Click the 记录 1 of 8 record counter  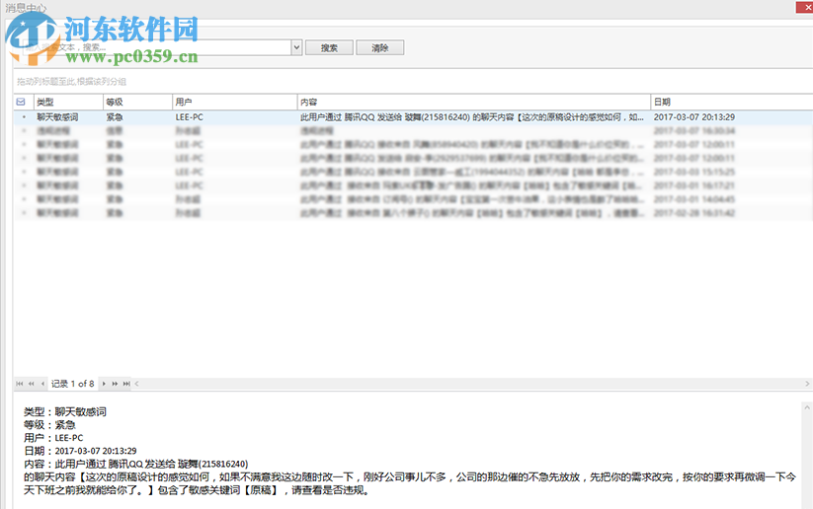tap(72, 384)
